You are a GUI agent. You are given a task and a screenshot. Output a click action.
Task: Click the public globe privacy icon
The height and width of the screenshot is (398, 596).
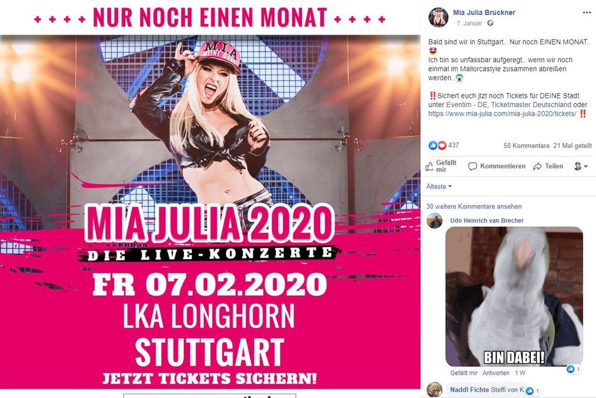pos(490,23)
